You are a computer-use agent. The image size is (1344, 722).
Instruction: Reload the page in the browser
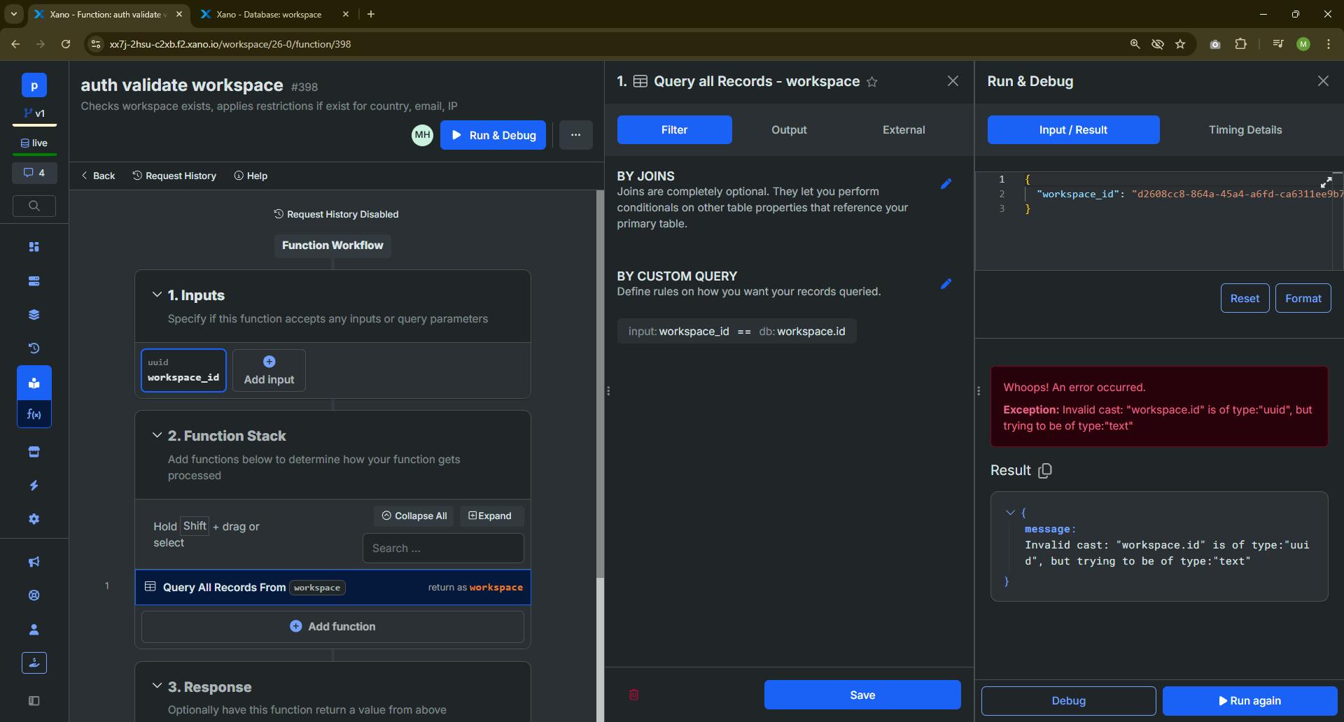click(66, 44)
